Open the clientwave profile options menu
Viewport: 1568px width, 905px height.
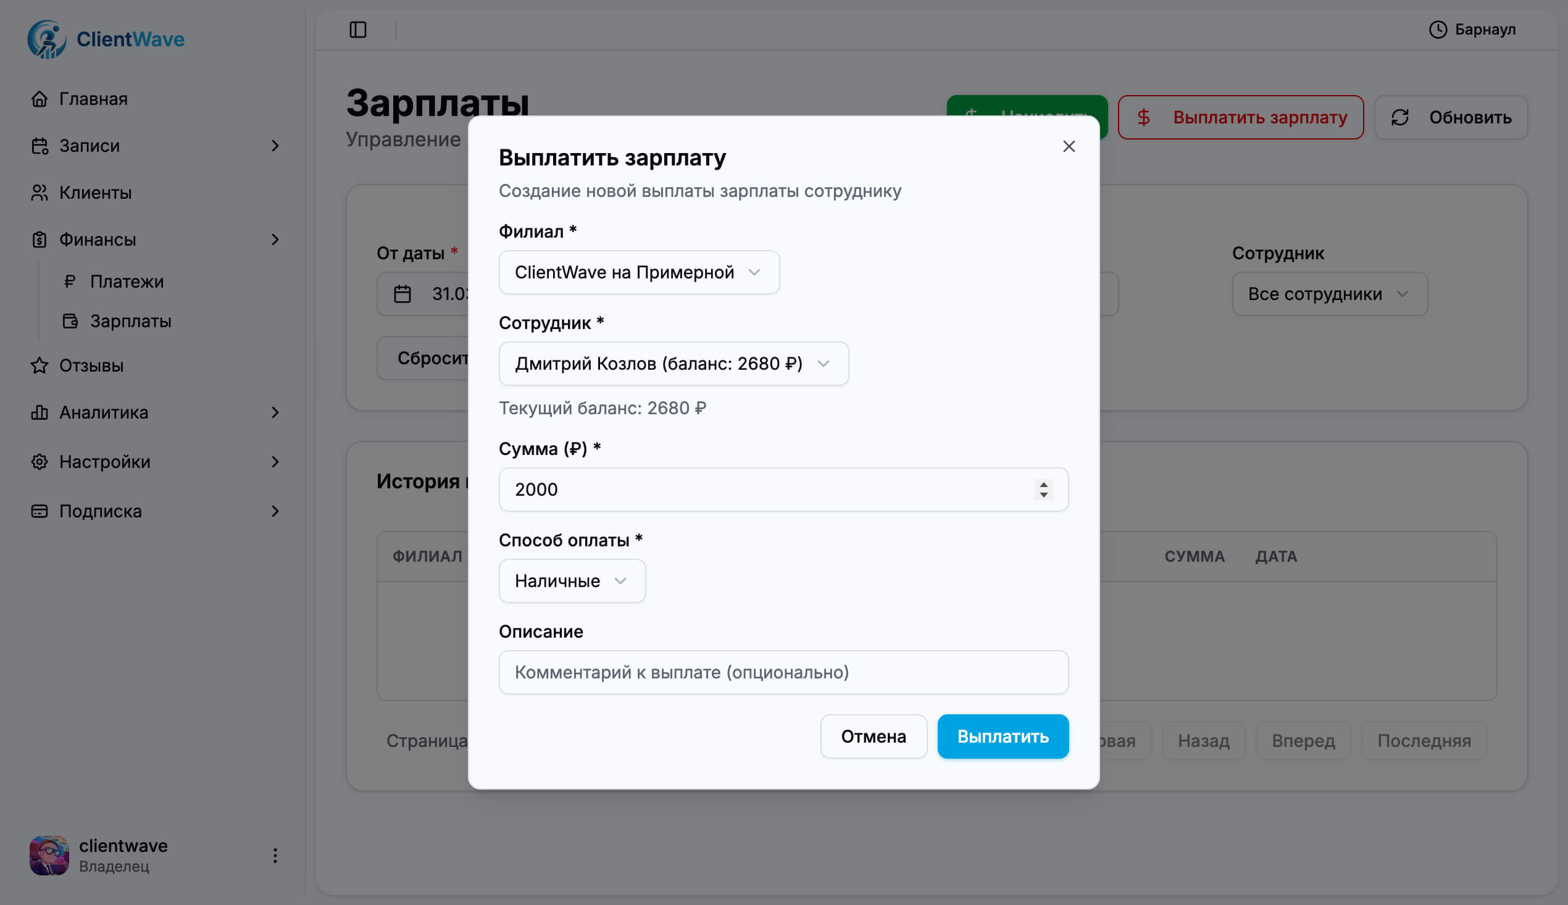275,855
